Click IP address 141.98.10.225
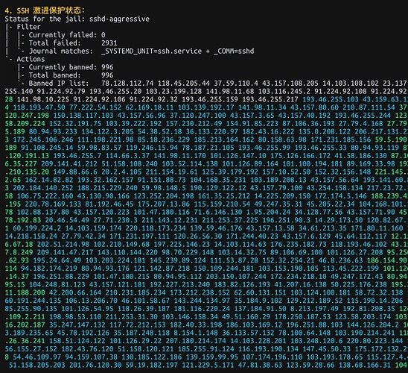The width and height of the screenshot is (408, 373). [43, 99]
